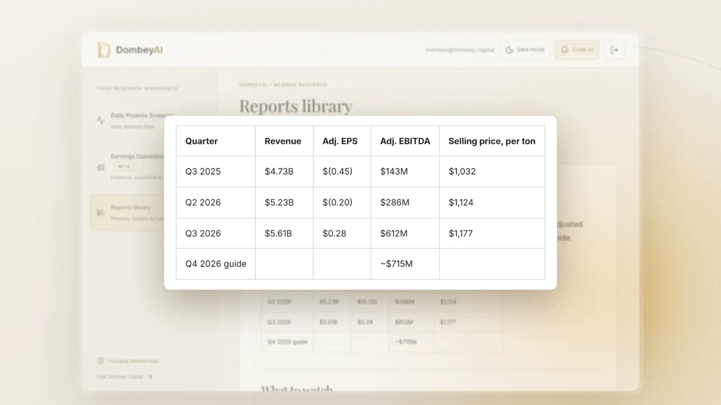721x405 pixels.
Task: Select the $1,177 price cell in popup
Action: click(492, 233)
